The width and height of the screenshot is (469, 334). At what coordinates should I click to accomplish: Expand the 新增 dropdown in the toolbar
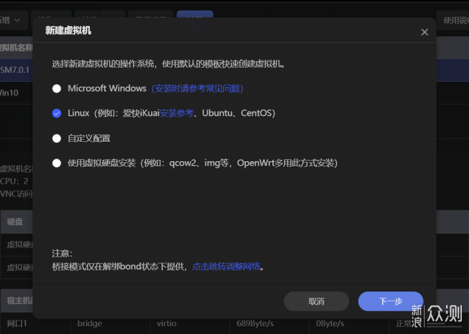13,20
